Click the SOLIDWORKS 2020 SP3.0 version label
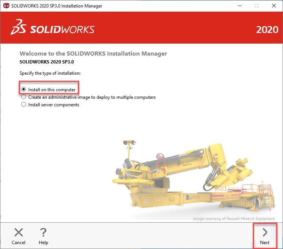The height and width of the screenshot is (249, 283). [x=47, y=62]
